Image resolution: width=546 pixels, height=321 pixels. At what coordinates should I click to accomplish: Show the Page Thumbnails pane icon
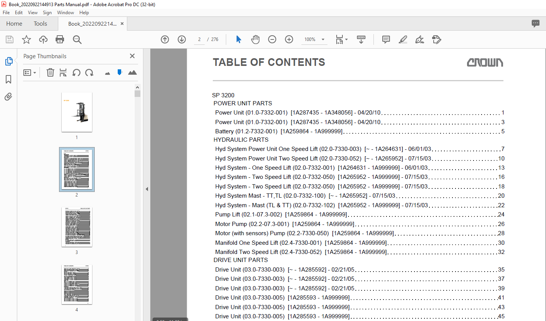(8, 61)
